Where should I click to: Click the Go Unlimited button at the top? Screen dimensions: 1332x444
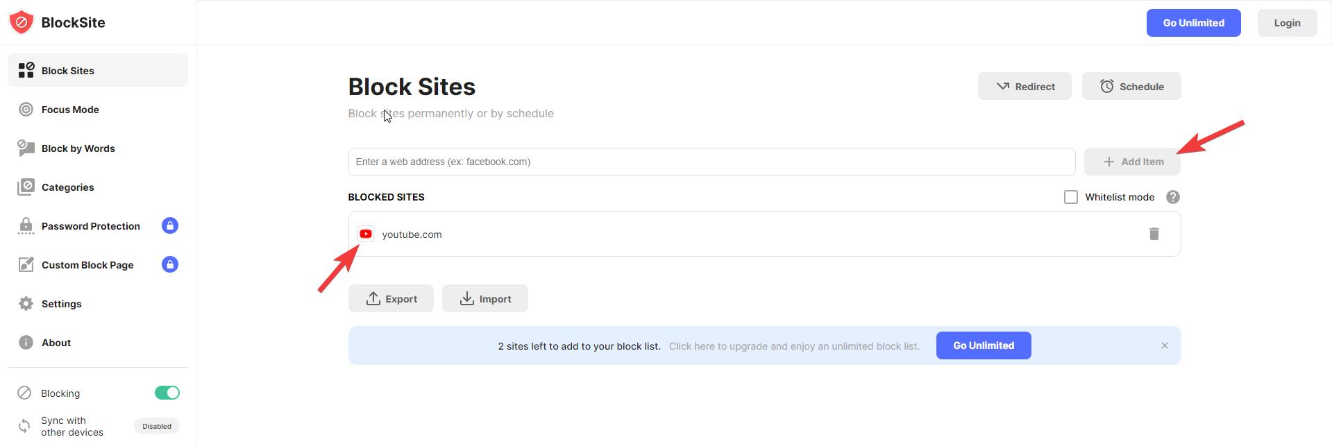1193,22
